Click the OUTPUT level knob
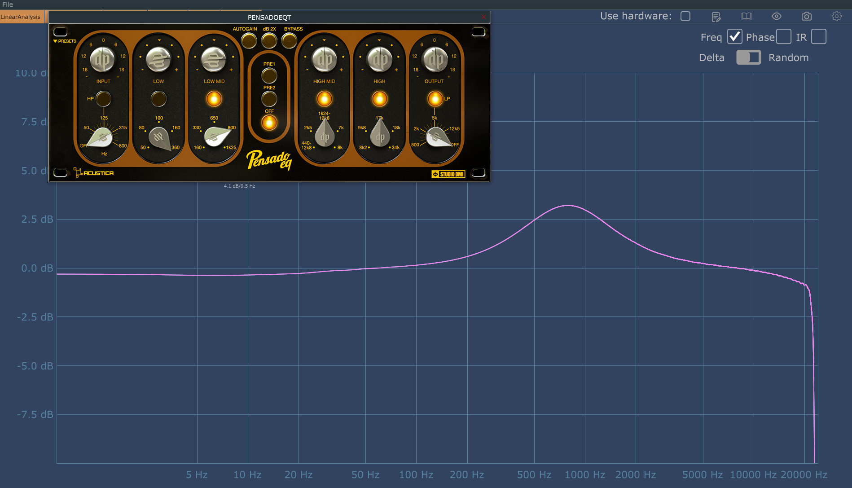 [435, 60]
